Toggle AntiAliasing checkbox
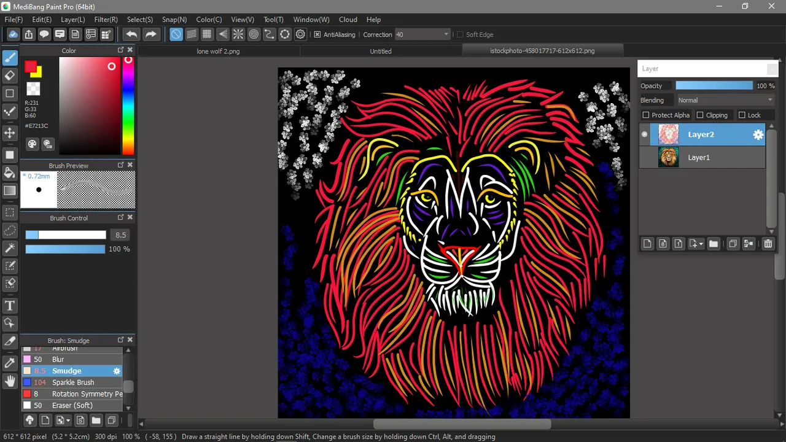 coord(317,34)
